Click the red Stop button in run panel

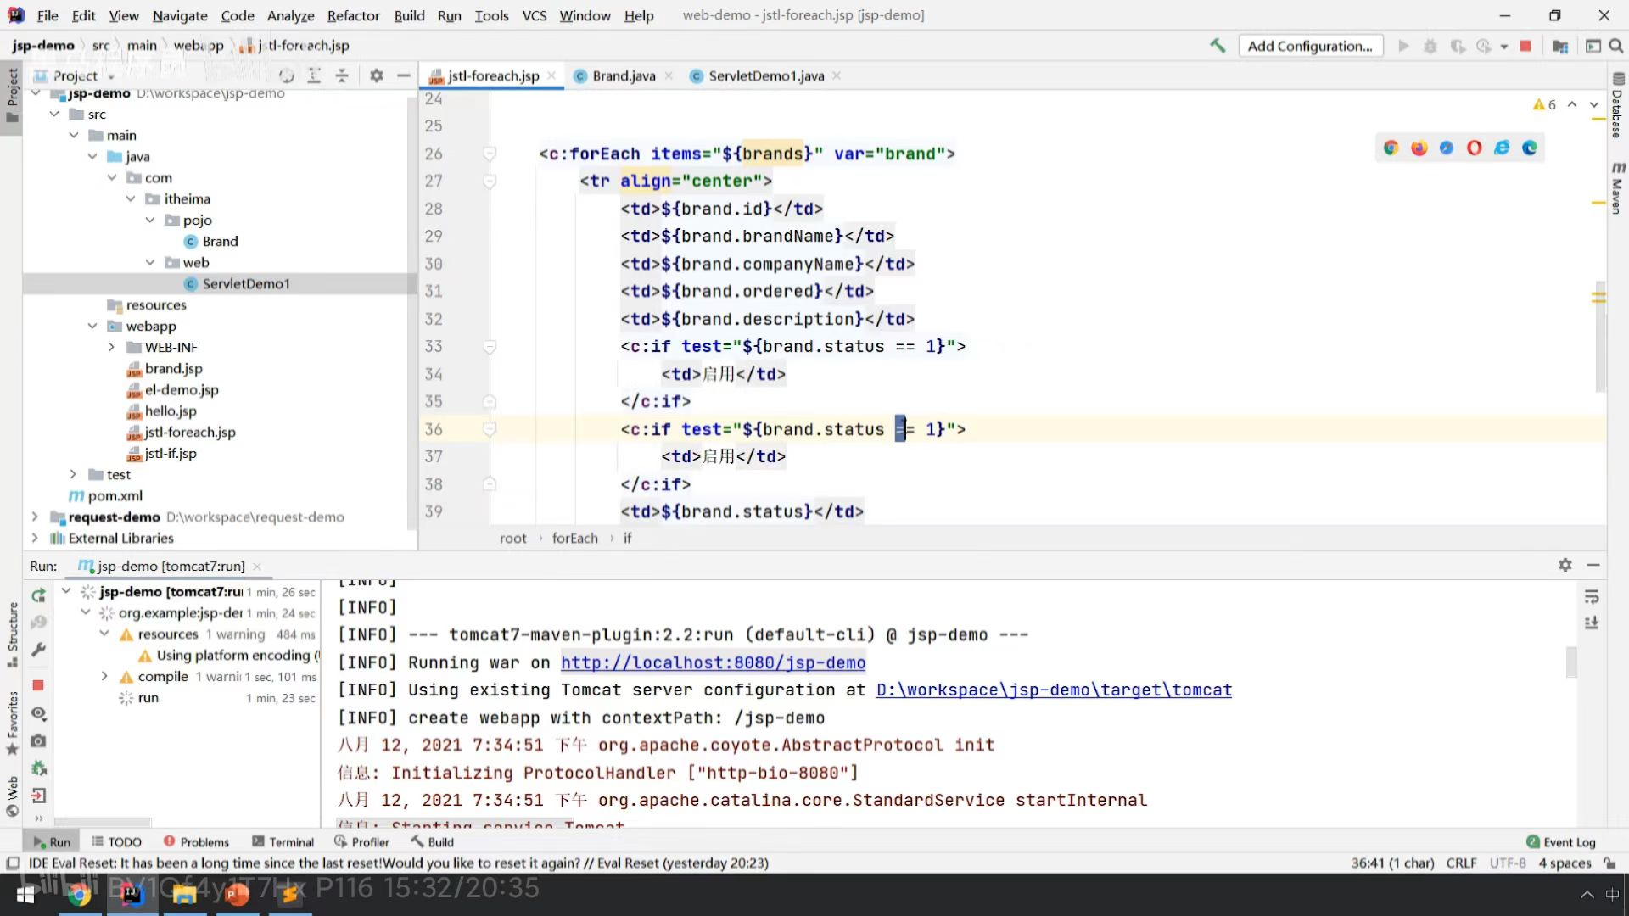point(38,684)
